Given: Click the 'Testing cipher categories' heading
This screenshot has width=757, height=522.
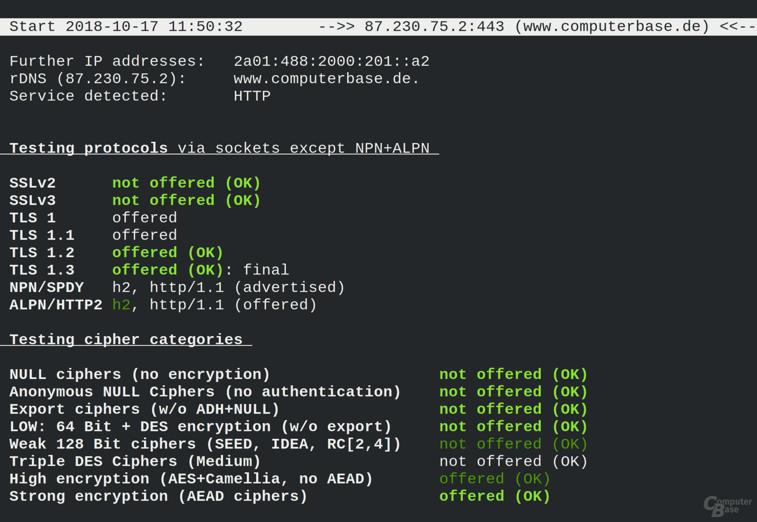Looking at the screenshot, I should (x=126, y=340).
